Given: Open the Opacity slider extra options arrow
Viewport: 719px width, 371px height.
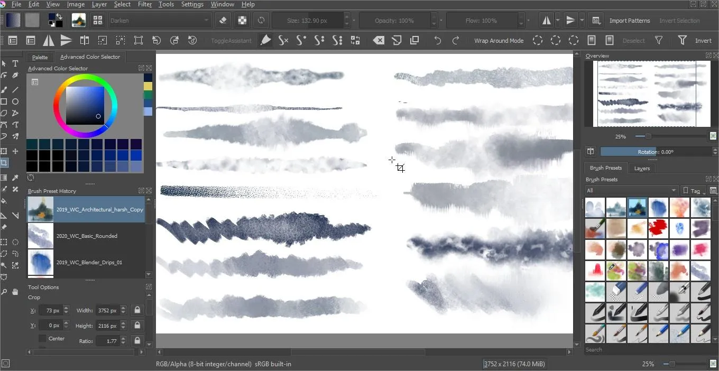Looking at the screenshot, I should click(441, 21).
